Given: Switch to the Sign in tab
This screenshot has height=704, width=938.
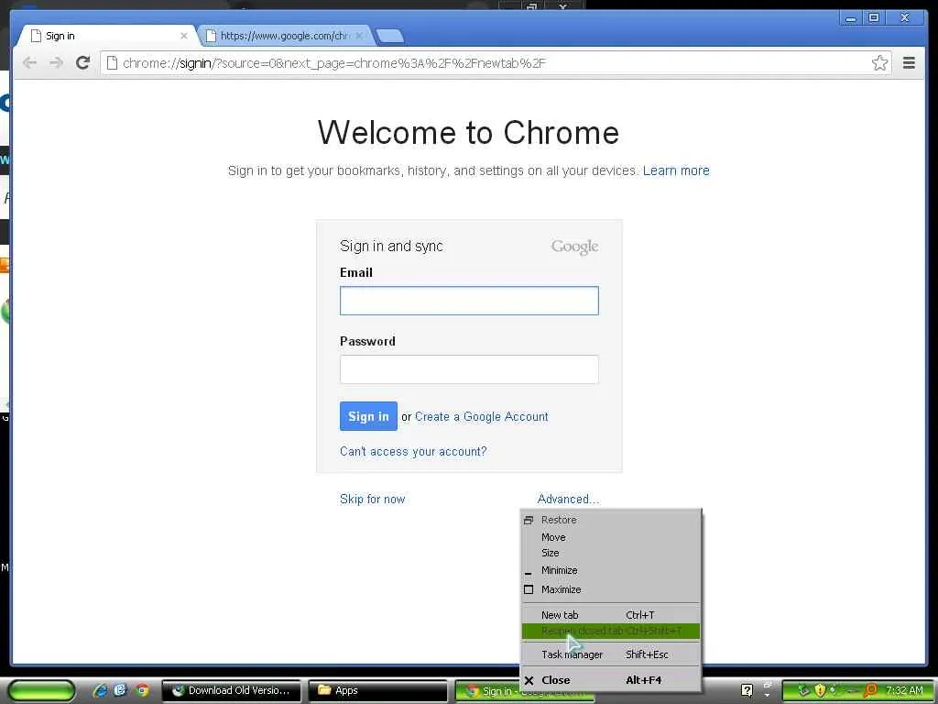Looking at the screenshot, I should pyautogui.click(x=106, y=36).
